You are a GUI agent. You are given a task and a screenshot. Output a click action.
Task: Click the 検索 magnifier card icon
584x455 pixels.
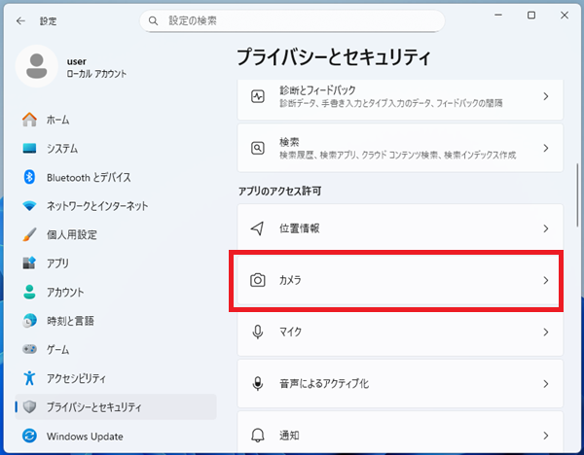pos(258,149)
